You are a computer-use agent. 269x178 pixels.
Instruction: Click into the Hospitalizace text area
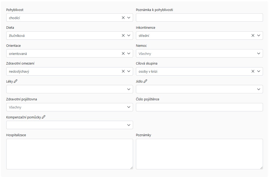coord(70,154)
